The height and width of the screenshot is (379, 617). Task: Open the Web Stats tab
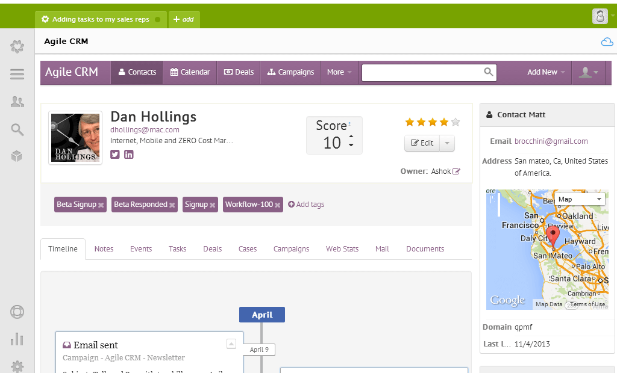(342, 249)
